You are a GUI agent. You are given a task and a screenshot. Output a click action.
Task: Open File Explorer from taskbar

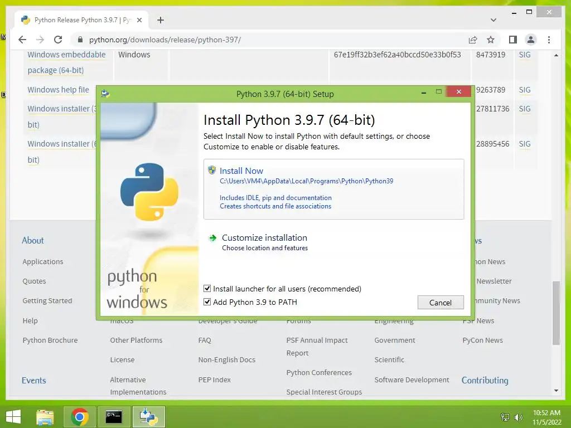(x=45, y=417)
